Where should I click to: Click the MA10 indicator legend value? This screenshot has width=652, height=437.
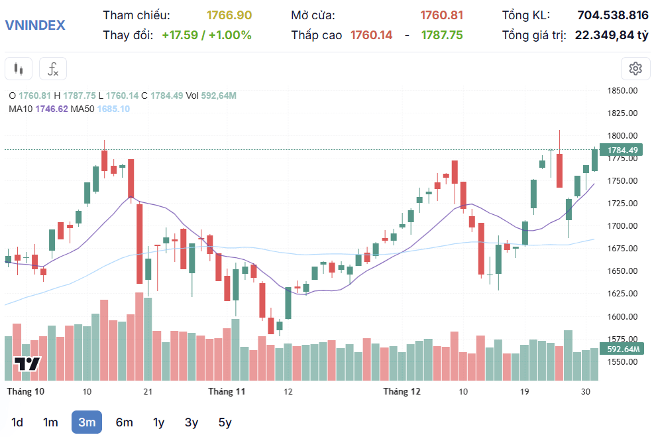tap(52, 109)
